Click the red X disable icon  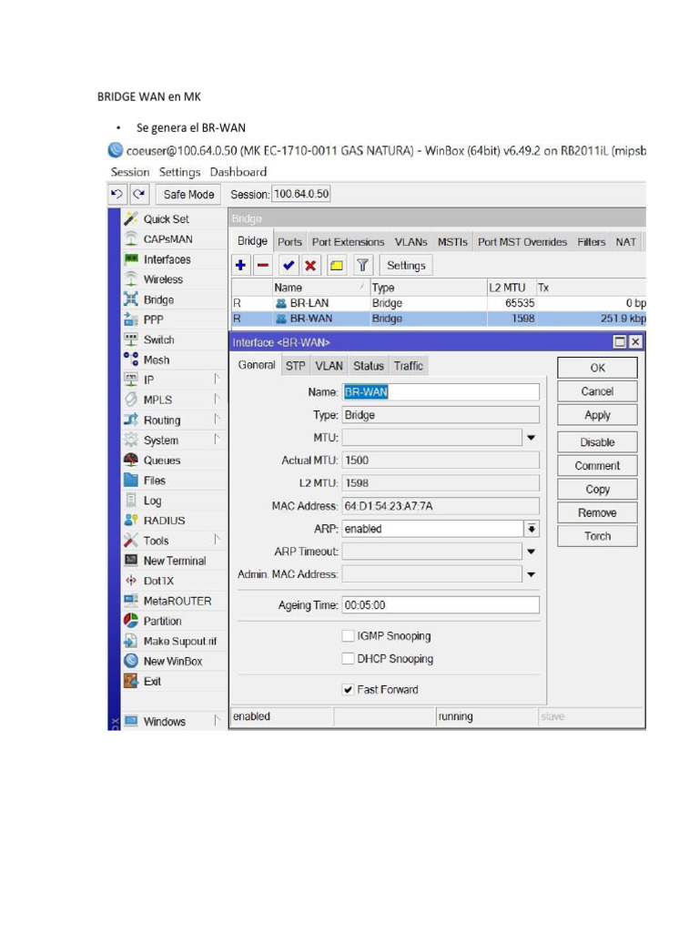(310, 266)
